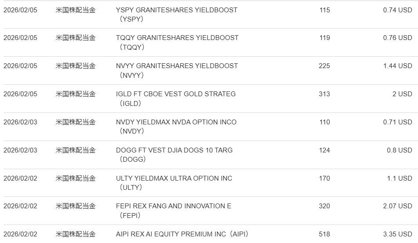The height and width of the screenshot is (243, 418).
Task: Click quantity 313 in the IGLD row
Action: coord(324,94)
